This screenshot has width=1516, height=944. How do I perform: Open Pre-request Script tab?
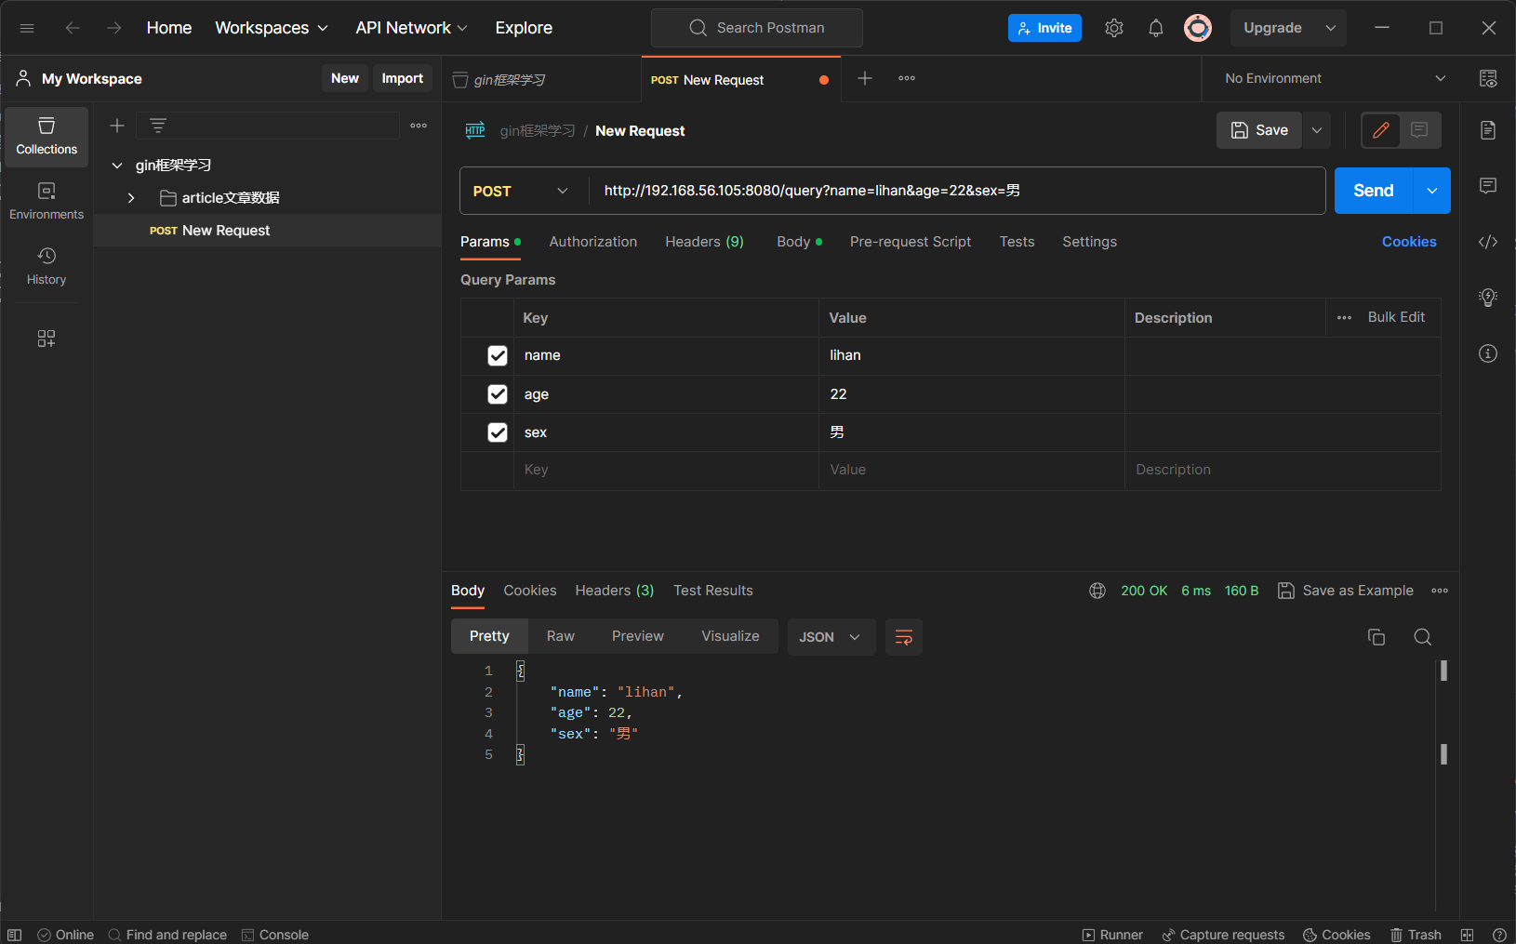pyautogui.click(x=911, y=242)
